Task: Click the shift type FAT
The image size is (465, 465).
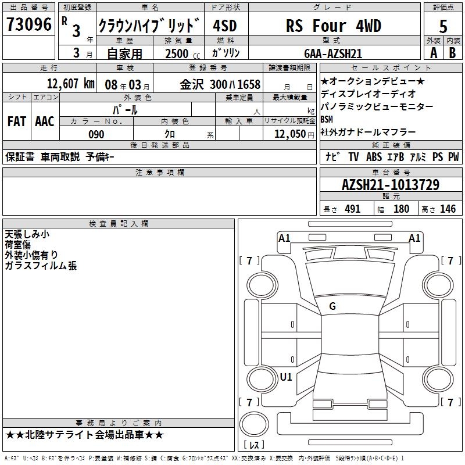Action: point(17,121)
